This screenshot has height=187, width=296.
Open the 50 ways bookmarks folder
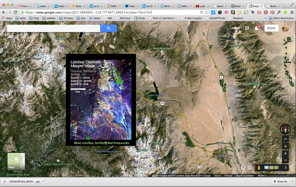pyautogui.click(x=66, y=18)
